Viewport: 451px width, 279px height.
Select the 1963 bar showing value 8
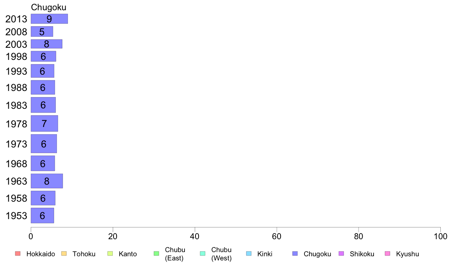click(47, 181)
